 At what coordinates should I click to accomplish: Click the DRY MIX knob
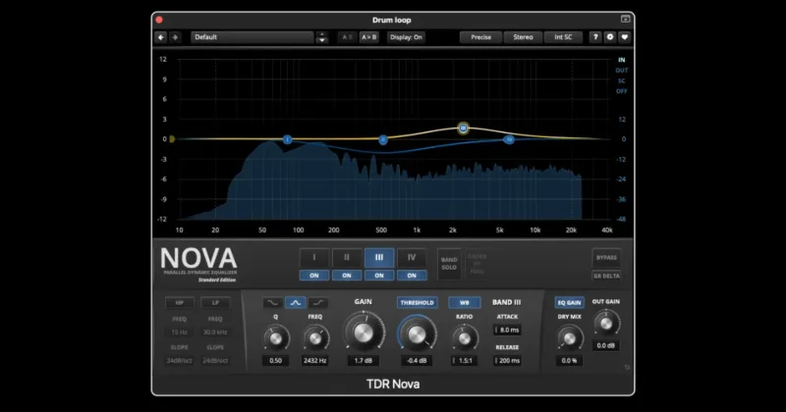tap(570, 338)
